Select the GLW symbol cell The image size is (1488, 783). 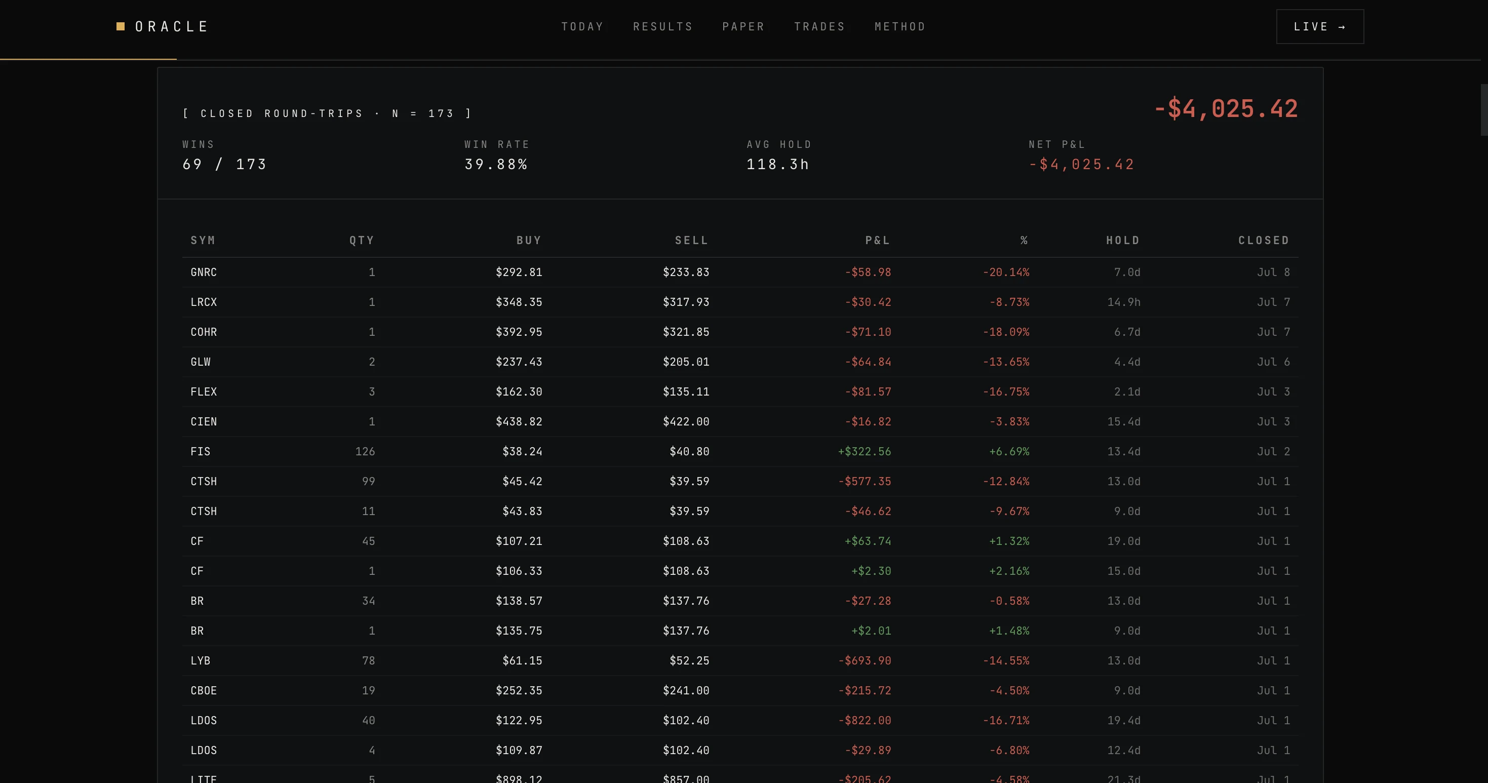201,362
